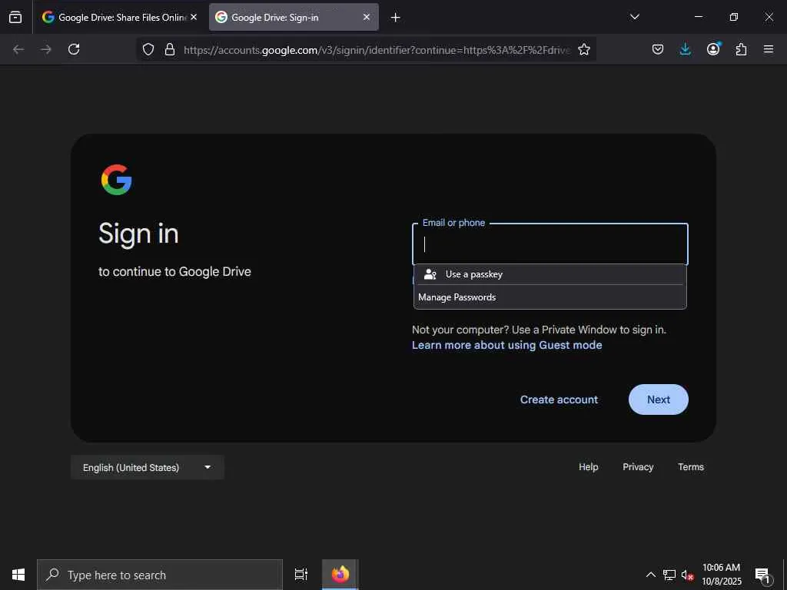The width and height of the screenshot is (787, 590).
Task: Close the Google Drive: Share Files Online tab
Action: tap(194, 17)
